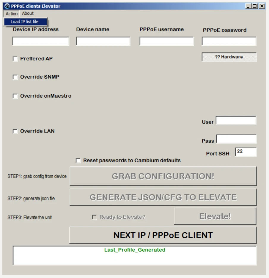
Task: Click the User input field
Action: click(x=236, y=121)
